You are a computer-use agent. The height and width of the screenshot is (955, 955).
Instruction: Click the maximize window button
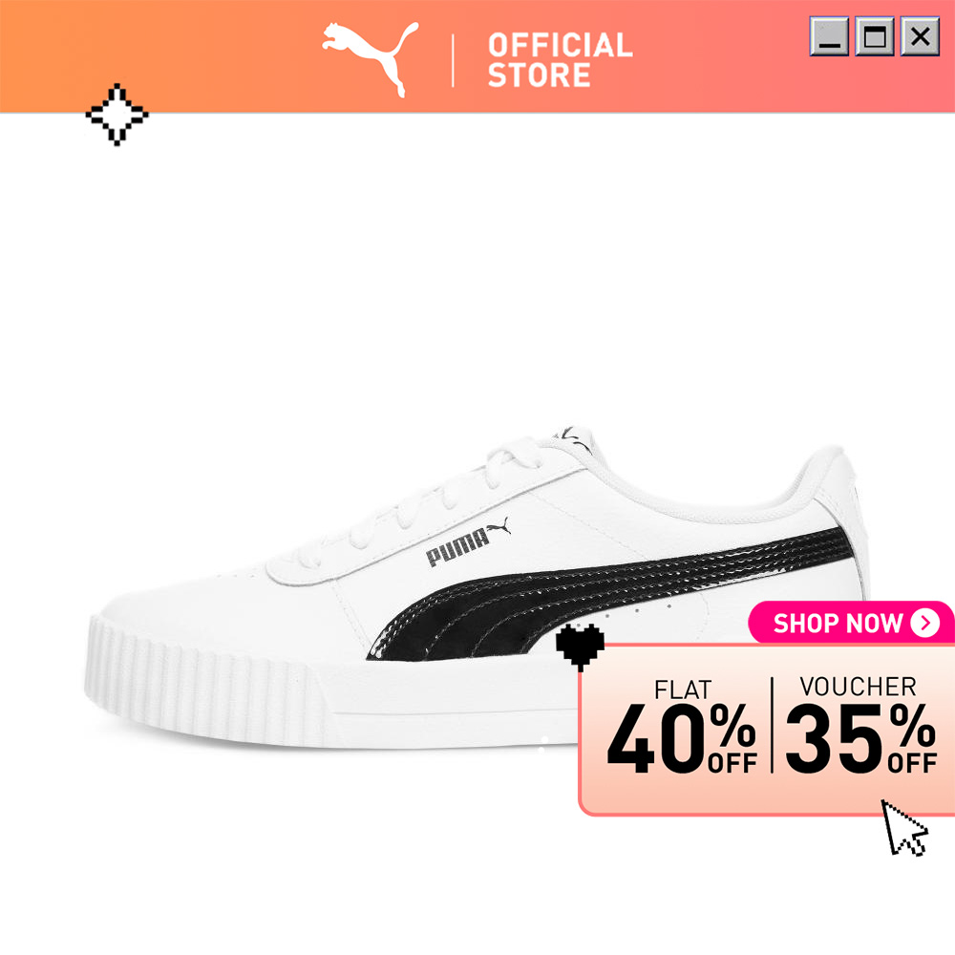coord(875,36)
